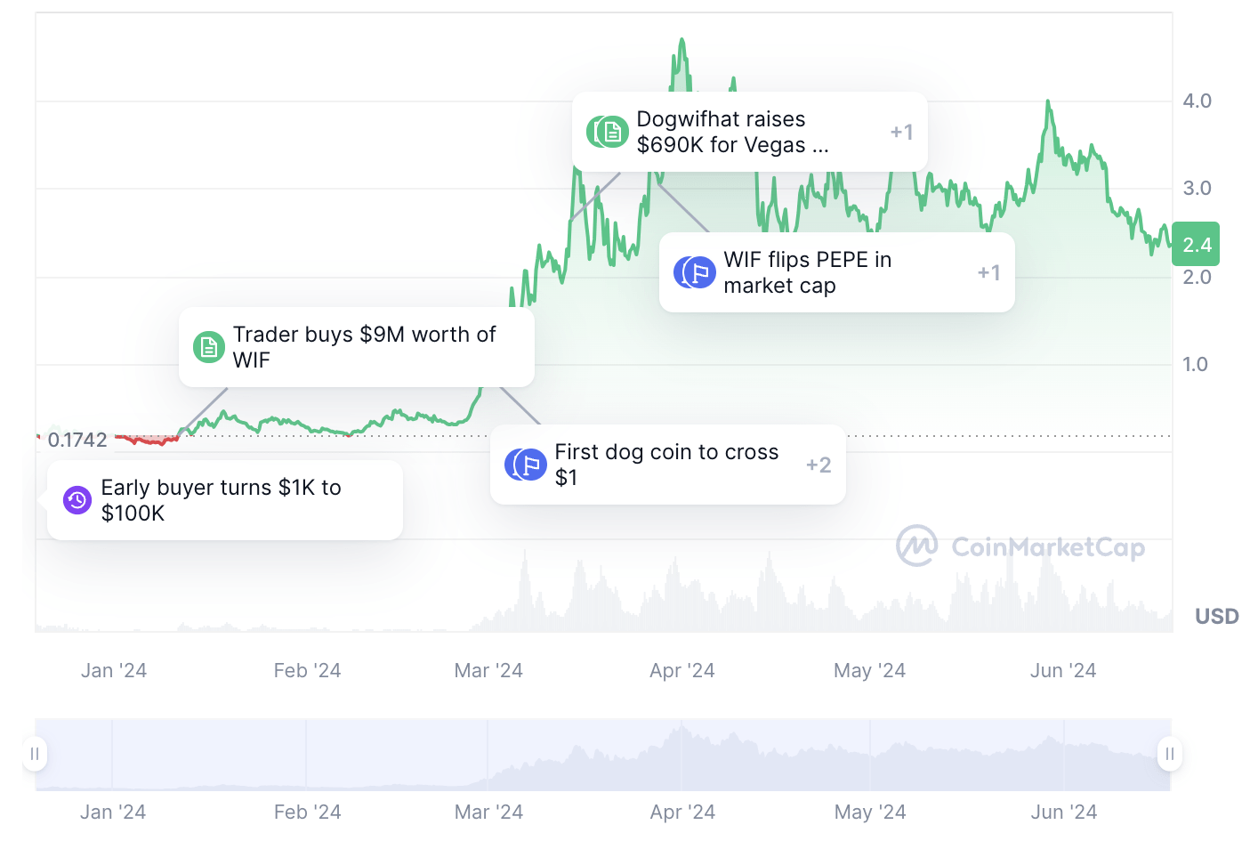Image resolution: width=1258 pixels, height=849 pixels.
Task: Expand the +1 event on the PEPE flip annotation
Action: click(x=988, y=272)
